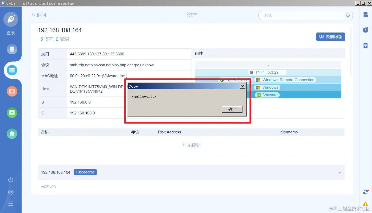Open the vulnerability monitor icon in sidebar
This screenshot has width=372, height=213.
coord(12,91)
